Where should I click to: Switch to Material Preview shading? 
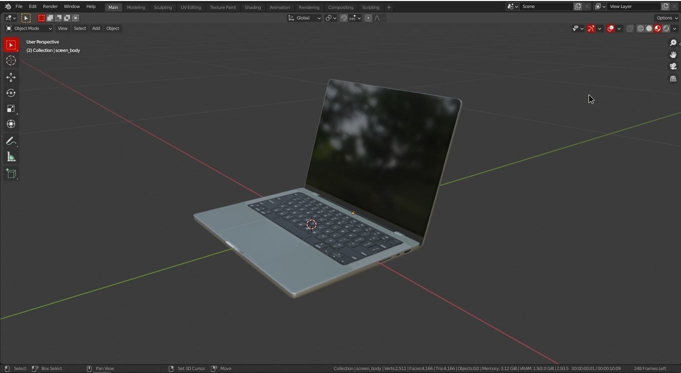pos(658,28)
